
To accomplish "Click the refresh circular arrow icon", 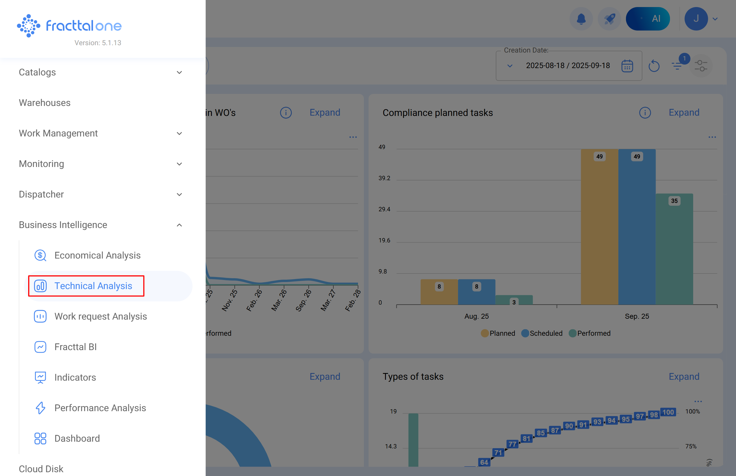I will pos(654,66).
